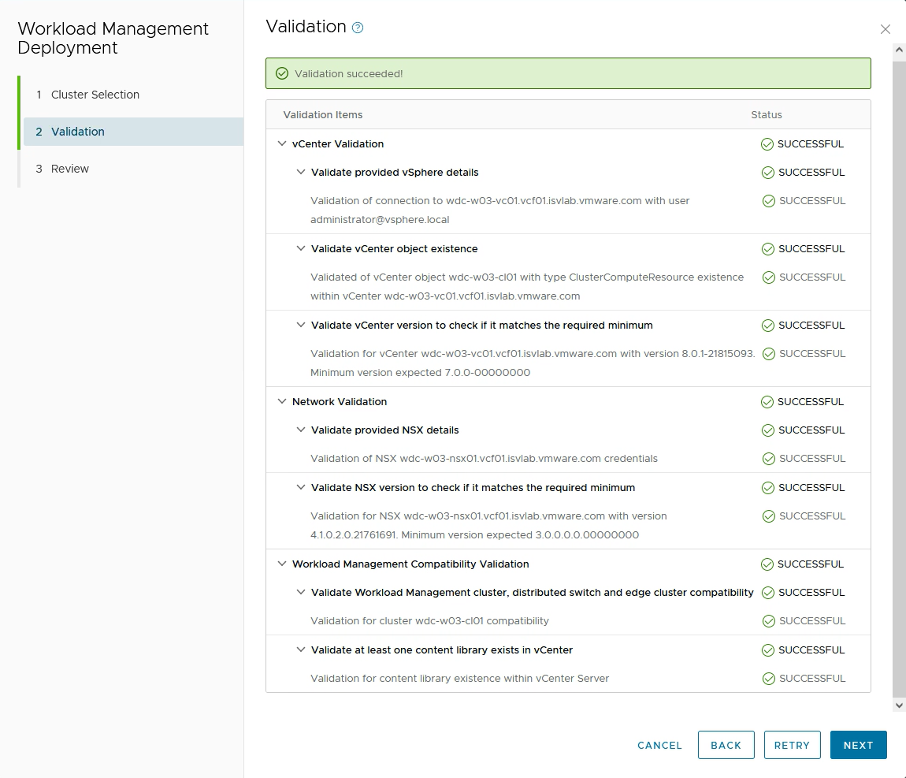Collapse Validate provided NSX details
Screen dimensions: 906x778
(300, 430)
